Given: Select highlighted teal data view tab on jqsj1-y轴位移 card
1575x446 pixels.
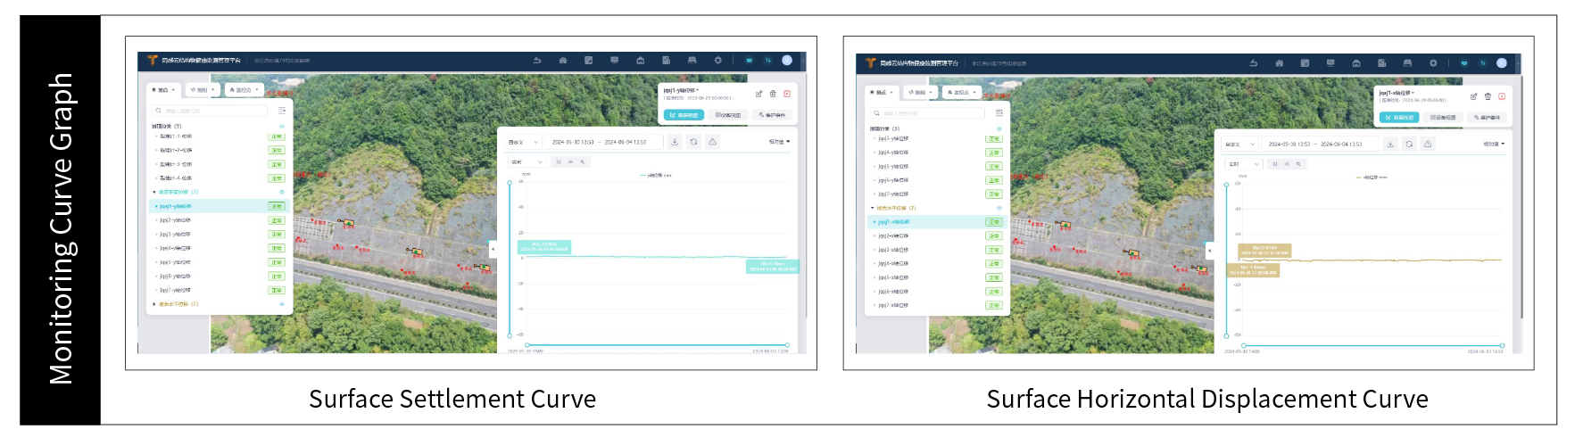Looking at the screenshot, I should click(x=684, y=115).
